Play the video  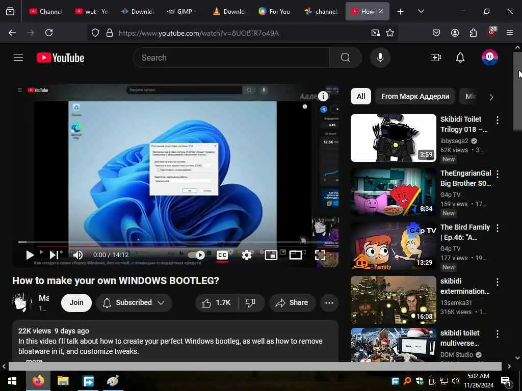pyautogui.click(x=29, y=255)
